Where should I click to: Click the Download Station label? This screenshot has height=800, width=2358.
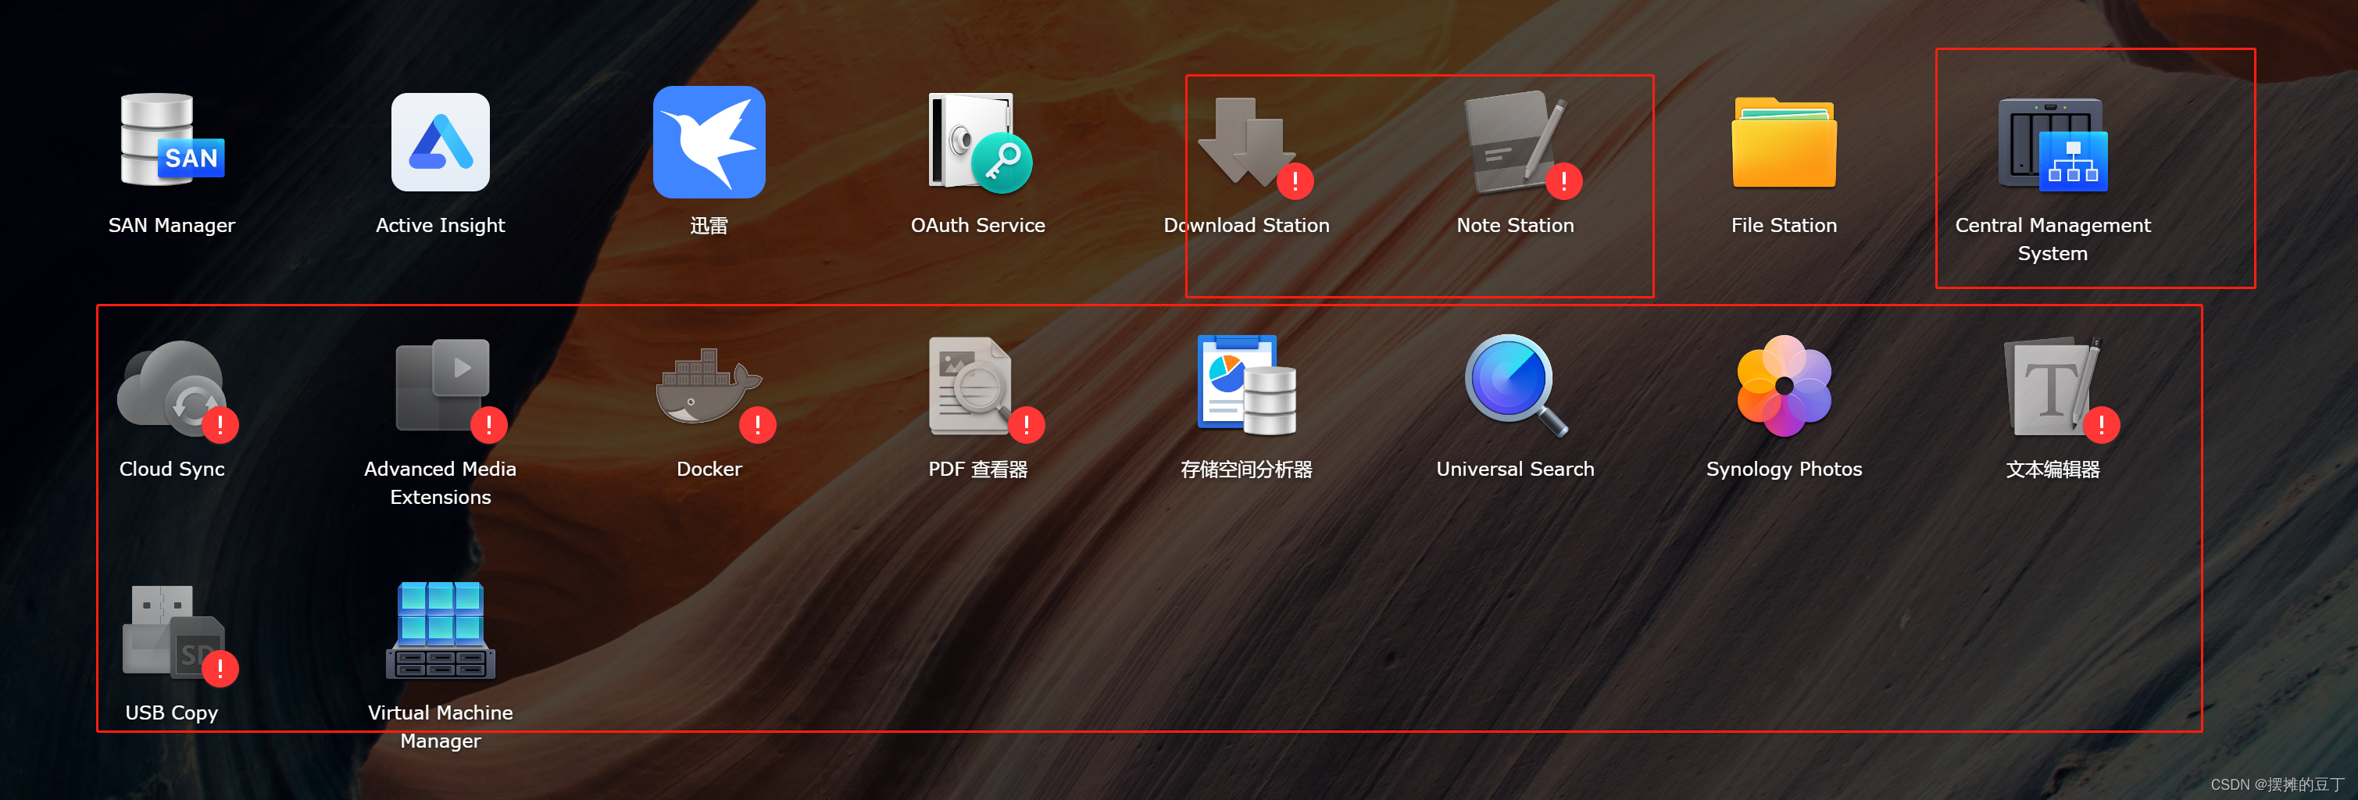click(1247, 225)
